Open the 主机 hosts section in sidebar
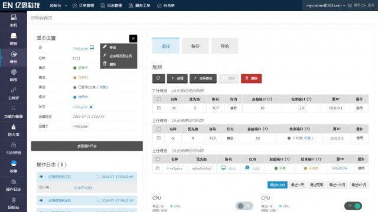378x212 pixels. (x=14, y=21)
